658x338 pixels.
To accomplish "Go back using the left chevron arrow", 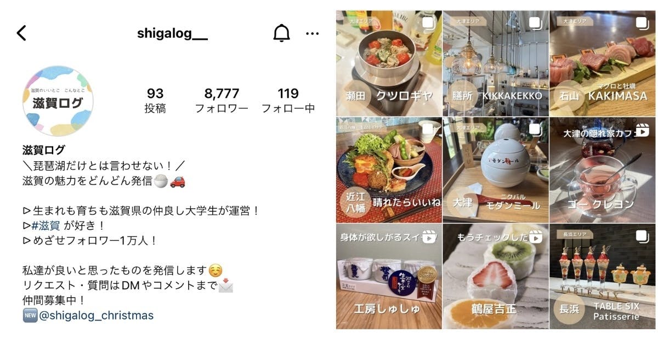I will (x=21, y=33).
